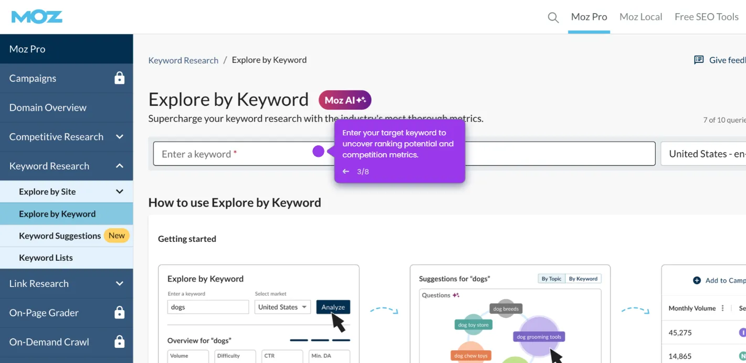
Task: Switch to the Moz Pro tab
Action: coord(589,17)
